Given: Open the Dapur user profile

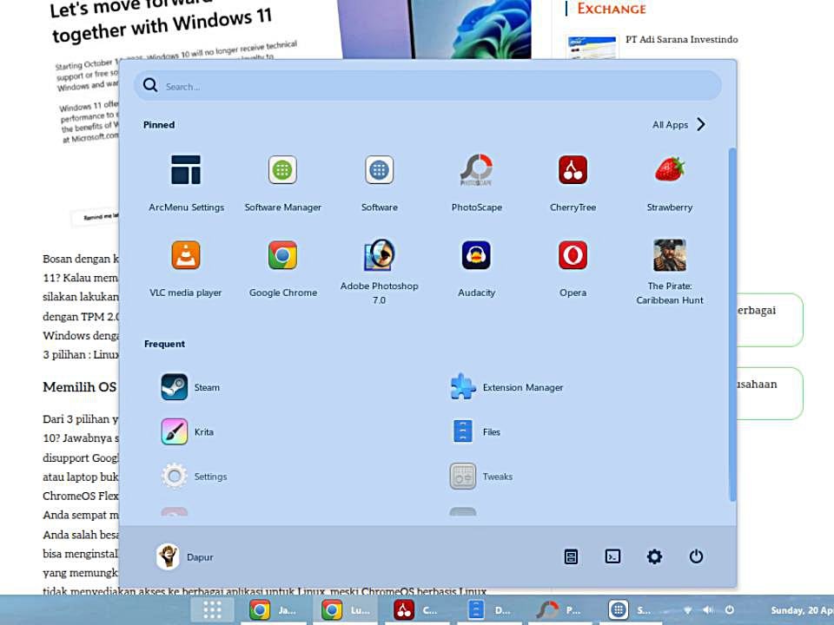Looking at the screenshot, I should point(185,556).
